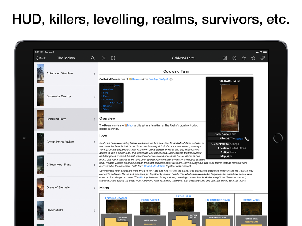The image size is (302, 226).
Task: Jump to Trivia in contents
Action: (106, 110)
